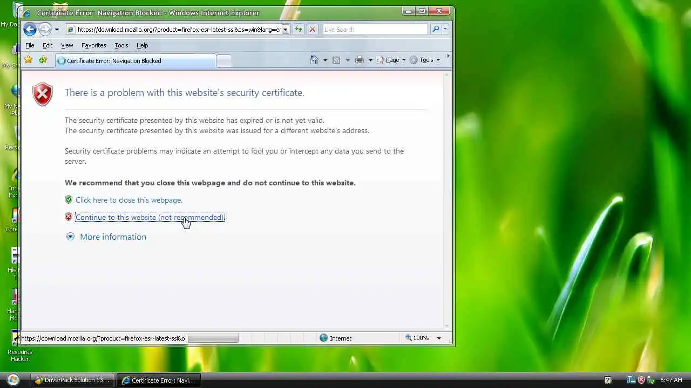Image resolution: width=691 pixels, height=388 pixels.
Task: Click the red shield icon beside continue link
Action: point(69,217)
